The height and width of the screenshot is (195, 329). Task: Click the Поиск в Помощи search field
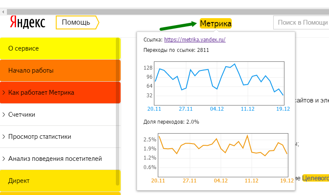[x=301, y=22]
